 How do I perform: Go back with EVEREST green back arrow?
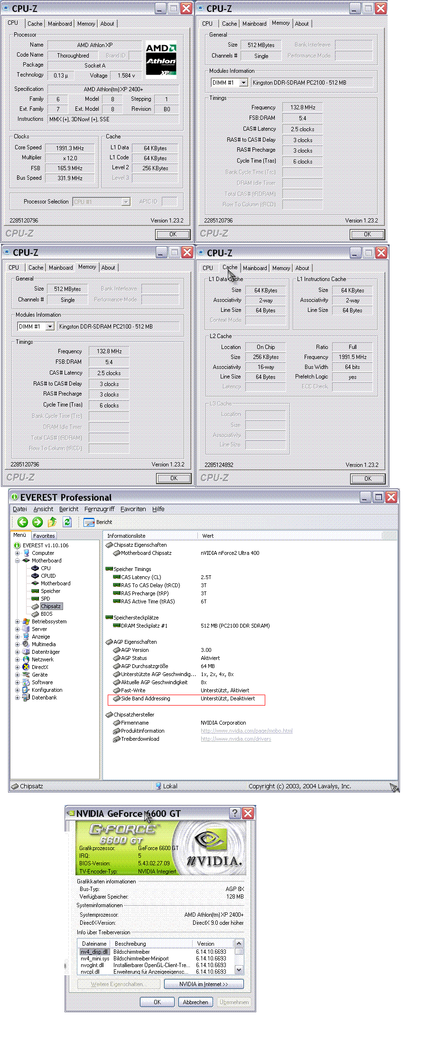[x=22, y=522]
